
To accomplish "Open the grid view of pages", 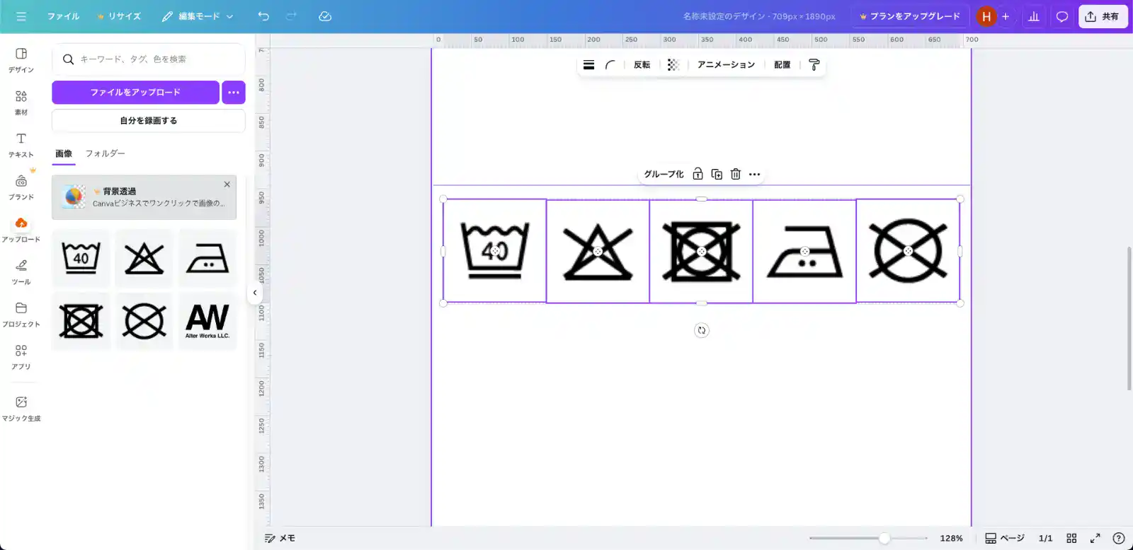I will point(1071,538).
